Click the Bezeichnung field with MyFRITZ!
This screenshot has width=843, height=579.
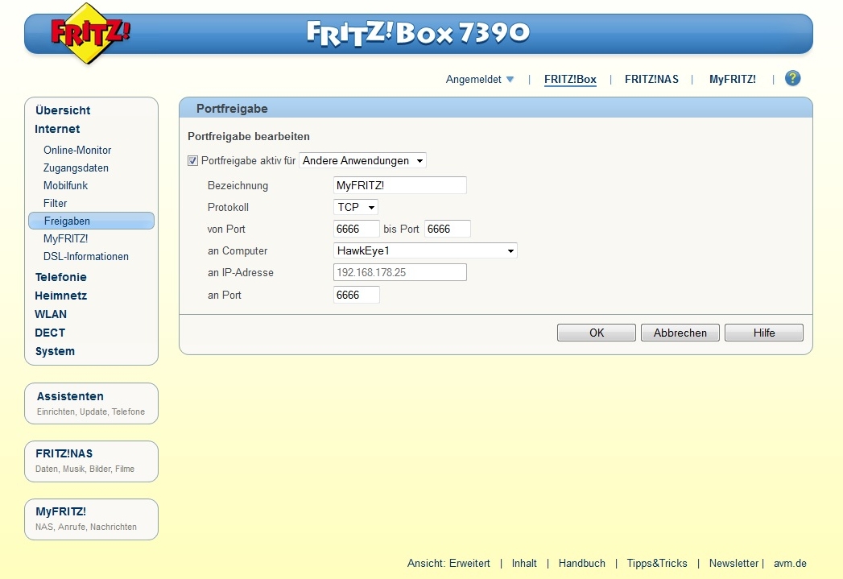coord(399,185)
